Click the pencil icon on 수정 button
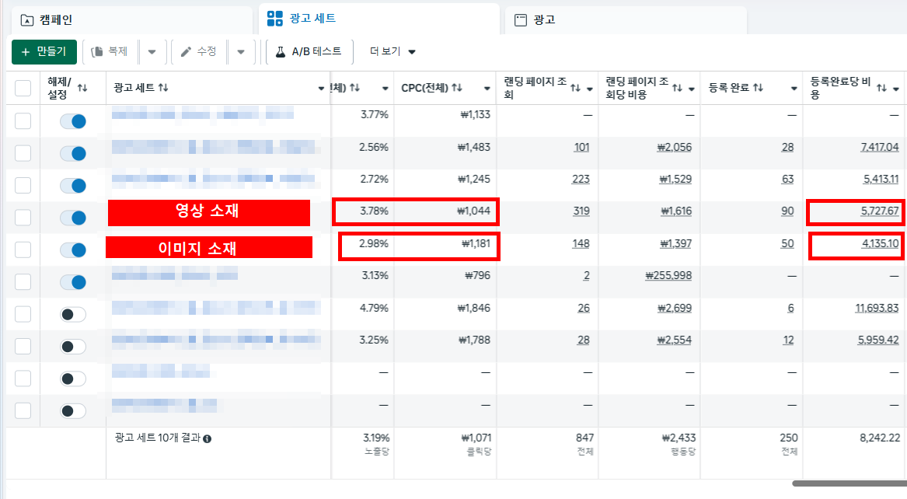Viewport: 907px width, 499px height. click(186, 51)
